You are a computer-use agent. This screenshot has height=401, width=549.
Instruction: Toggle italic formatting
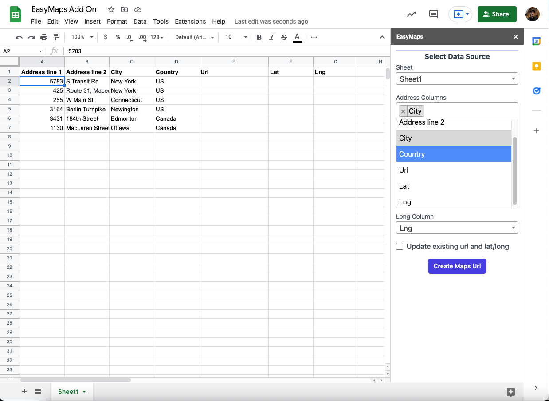point(272,37)
